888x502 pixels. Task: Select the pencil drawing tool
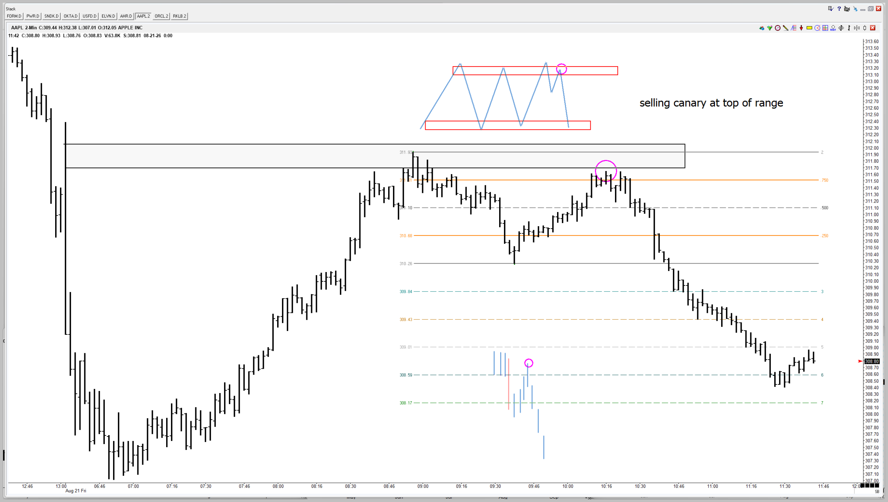pyautogui.click(x=785, y=28)
